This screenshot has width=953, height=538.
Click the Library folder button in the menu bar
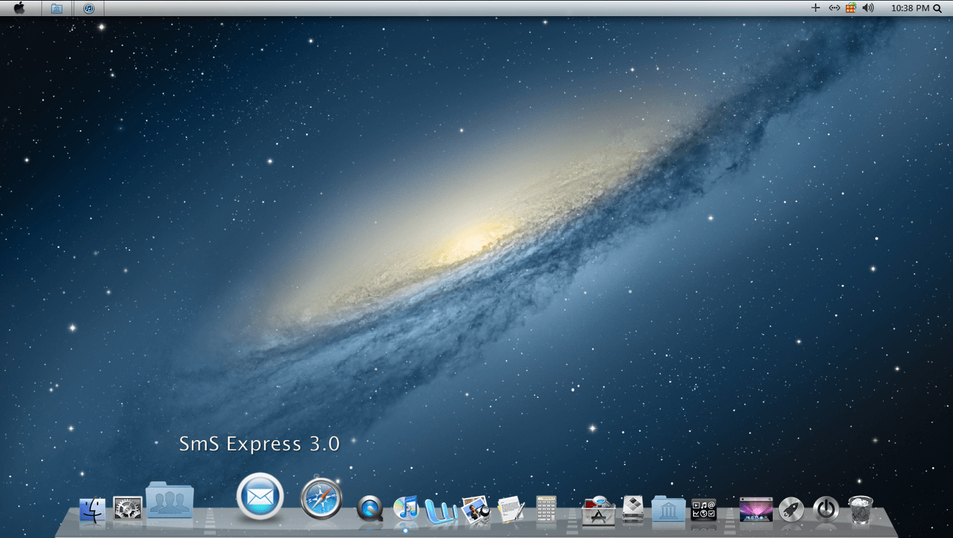pos(57,8)
